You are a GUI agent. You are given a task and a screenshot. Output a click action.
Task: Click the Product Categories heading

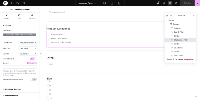pyautogui.click(x=58, y=29)
